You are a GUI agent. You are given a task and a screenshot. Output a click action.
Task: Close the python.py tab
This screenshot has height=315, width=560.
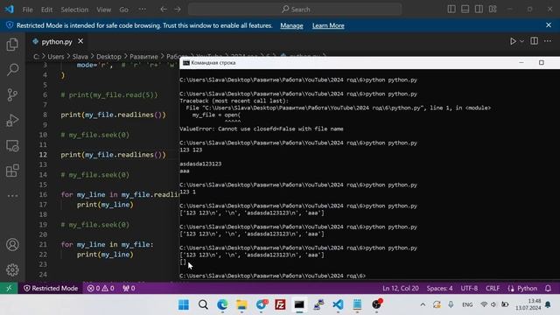pos(80,41)
